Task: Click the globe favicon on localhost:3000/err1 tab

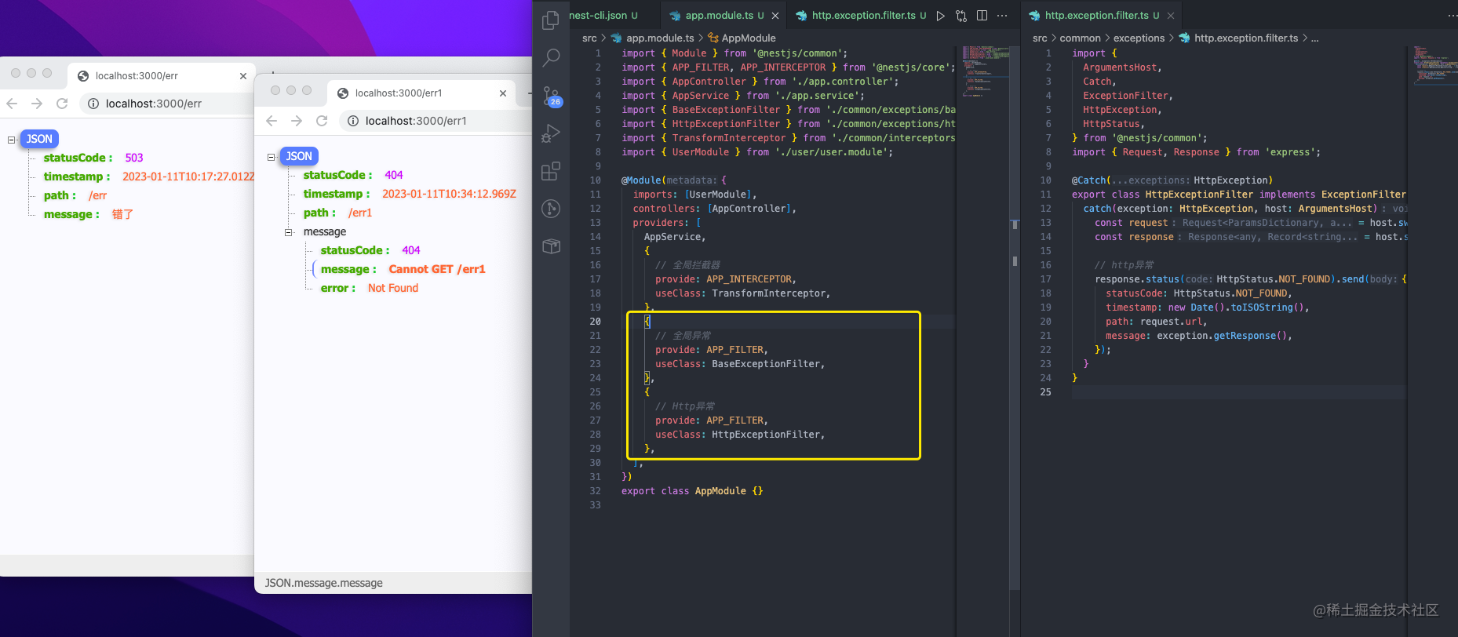Action: [x=343, y=93]
